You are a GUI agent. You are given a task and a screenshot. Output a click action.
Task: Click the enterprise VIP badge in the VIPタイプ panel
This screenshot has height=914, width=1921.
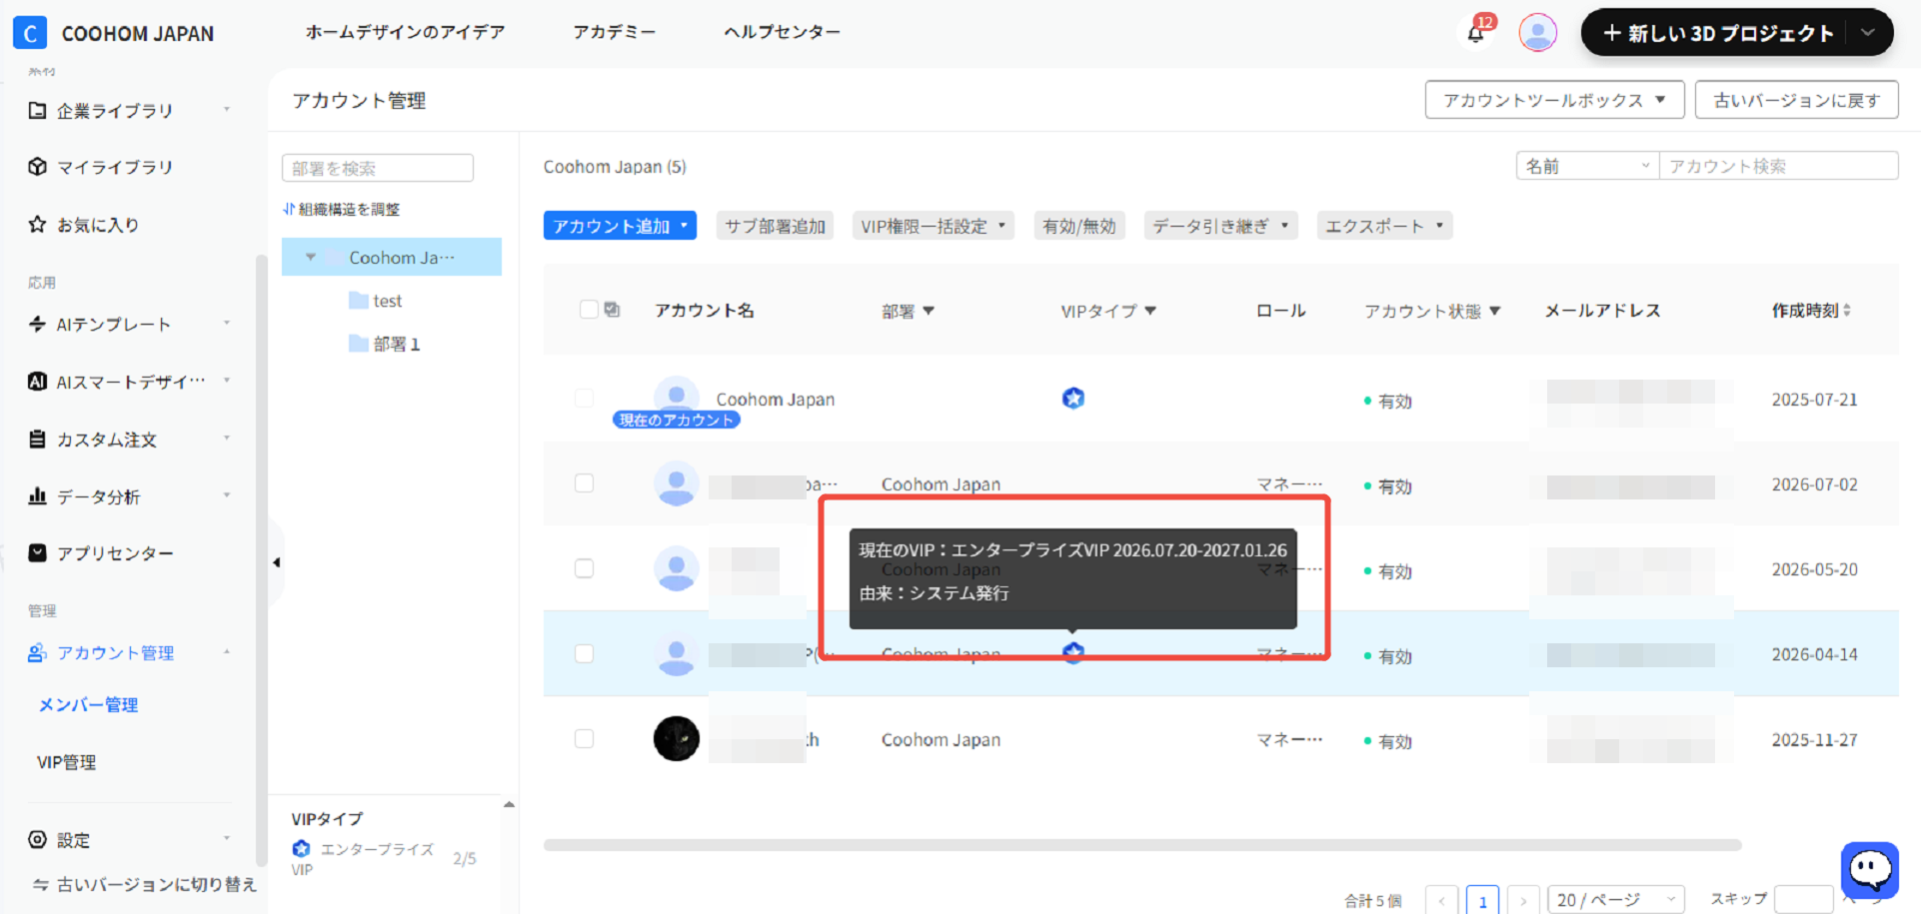coord(301,848)
